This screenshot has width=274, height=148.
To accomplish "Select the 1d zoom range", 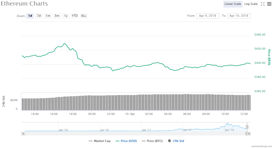I will click(x=30, y=16).
